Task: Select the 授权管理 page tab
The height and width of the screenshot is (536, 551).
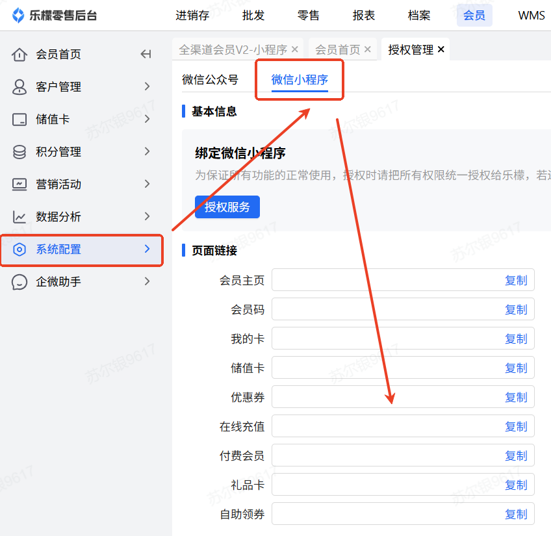Action: [x=411, y=49]
